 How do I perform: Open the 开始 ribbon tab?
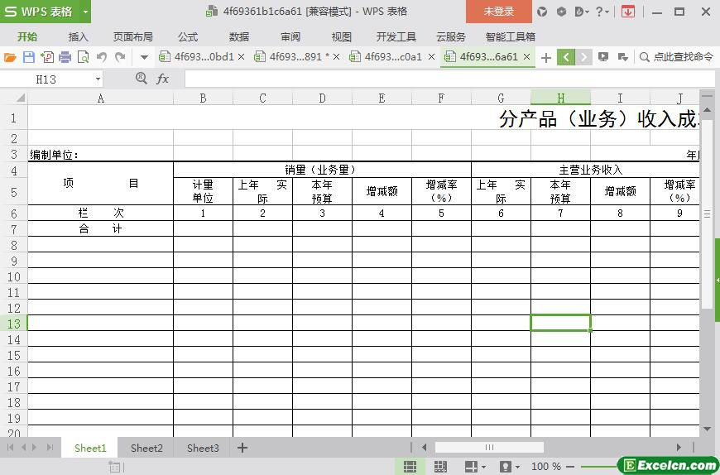(x=27, y=36)
